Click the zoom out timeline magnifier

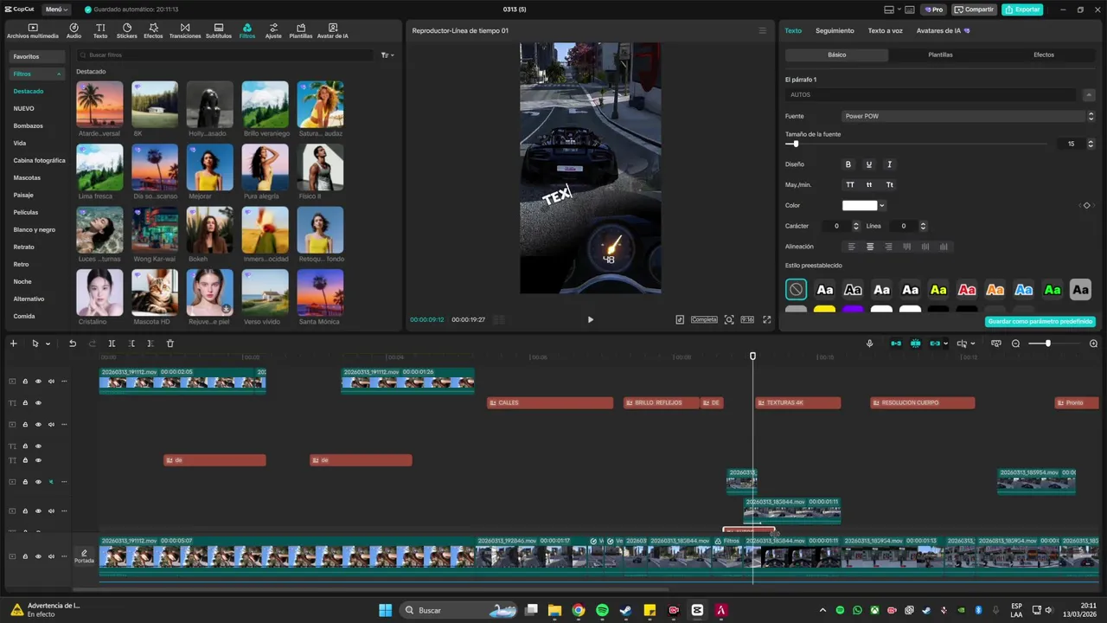pos(1015,344)
